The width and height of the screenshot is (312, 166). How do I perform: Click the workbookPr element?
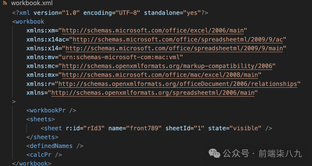tap(48, 110)
